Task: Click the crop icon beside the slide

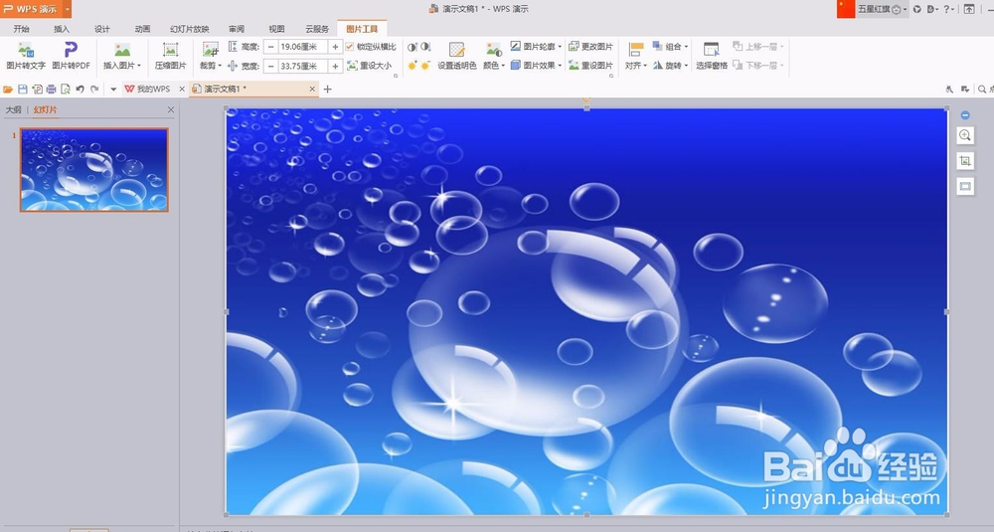Action: coord(965,160)
